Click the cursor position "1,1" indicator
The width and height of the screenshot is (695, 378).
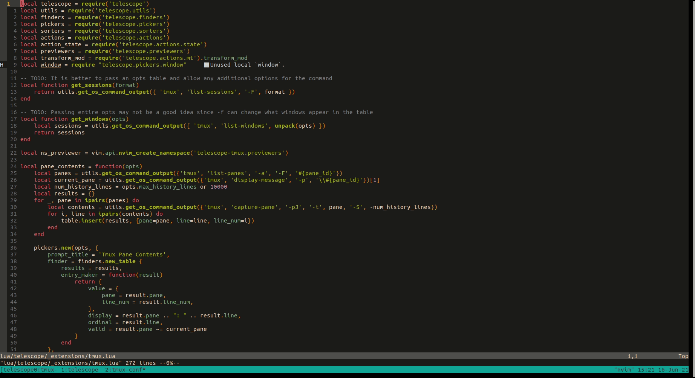[x=632, y=356]
